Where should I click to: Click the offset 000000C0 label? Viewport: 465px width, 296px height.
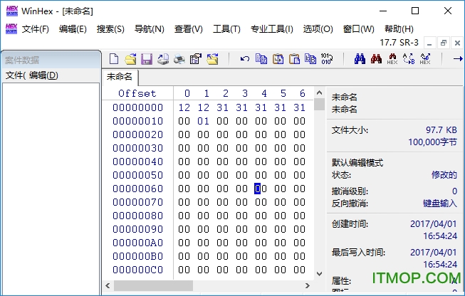tap(137, 270)
